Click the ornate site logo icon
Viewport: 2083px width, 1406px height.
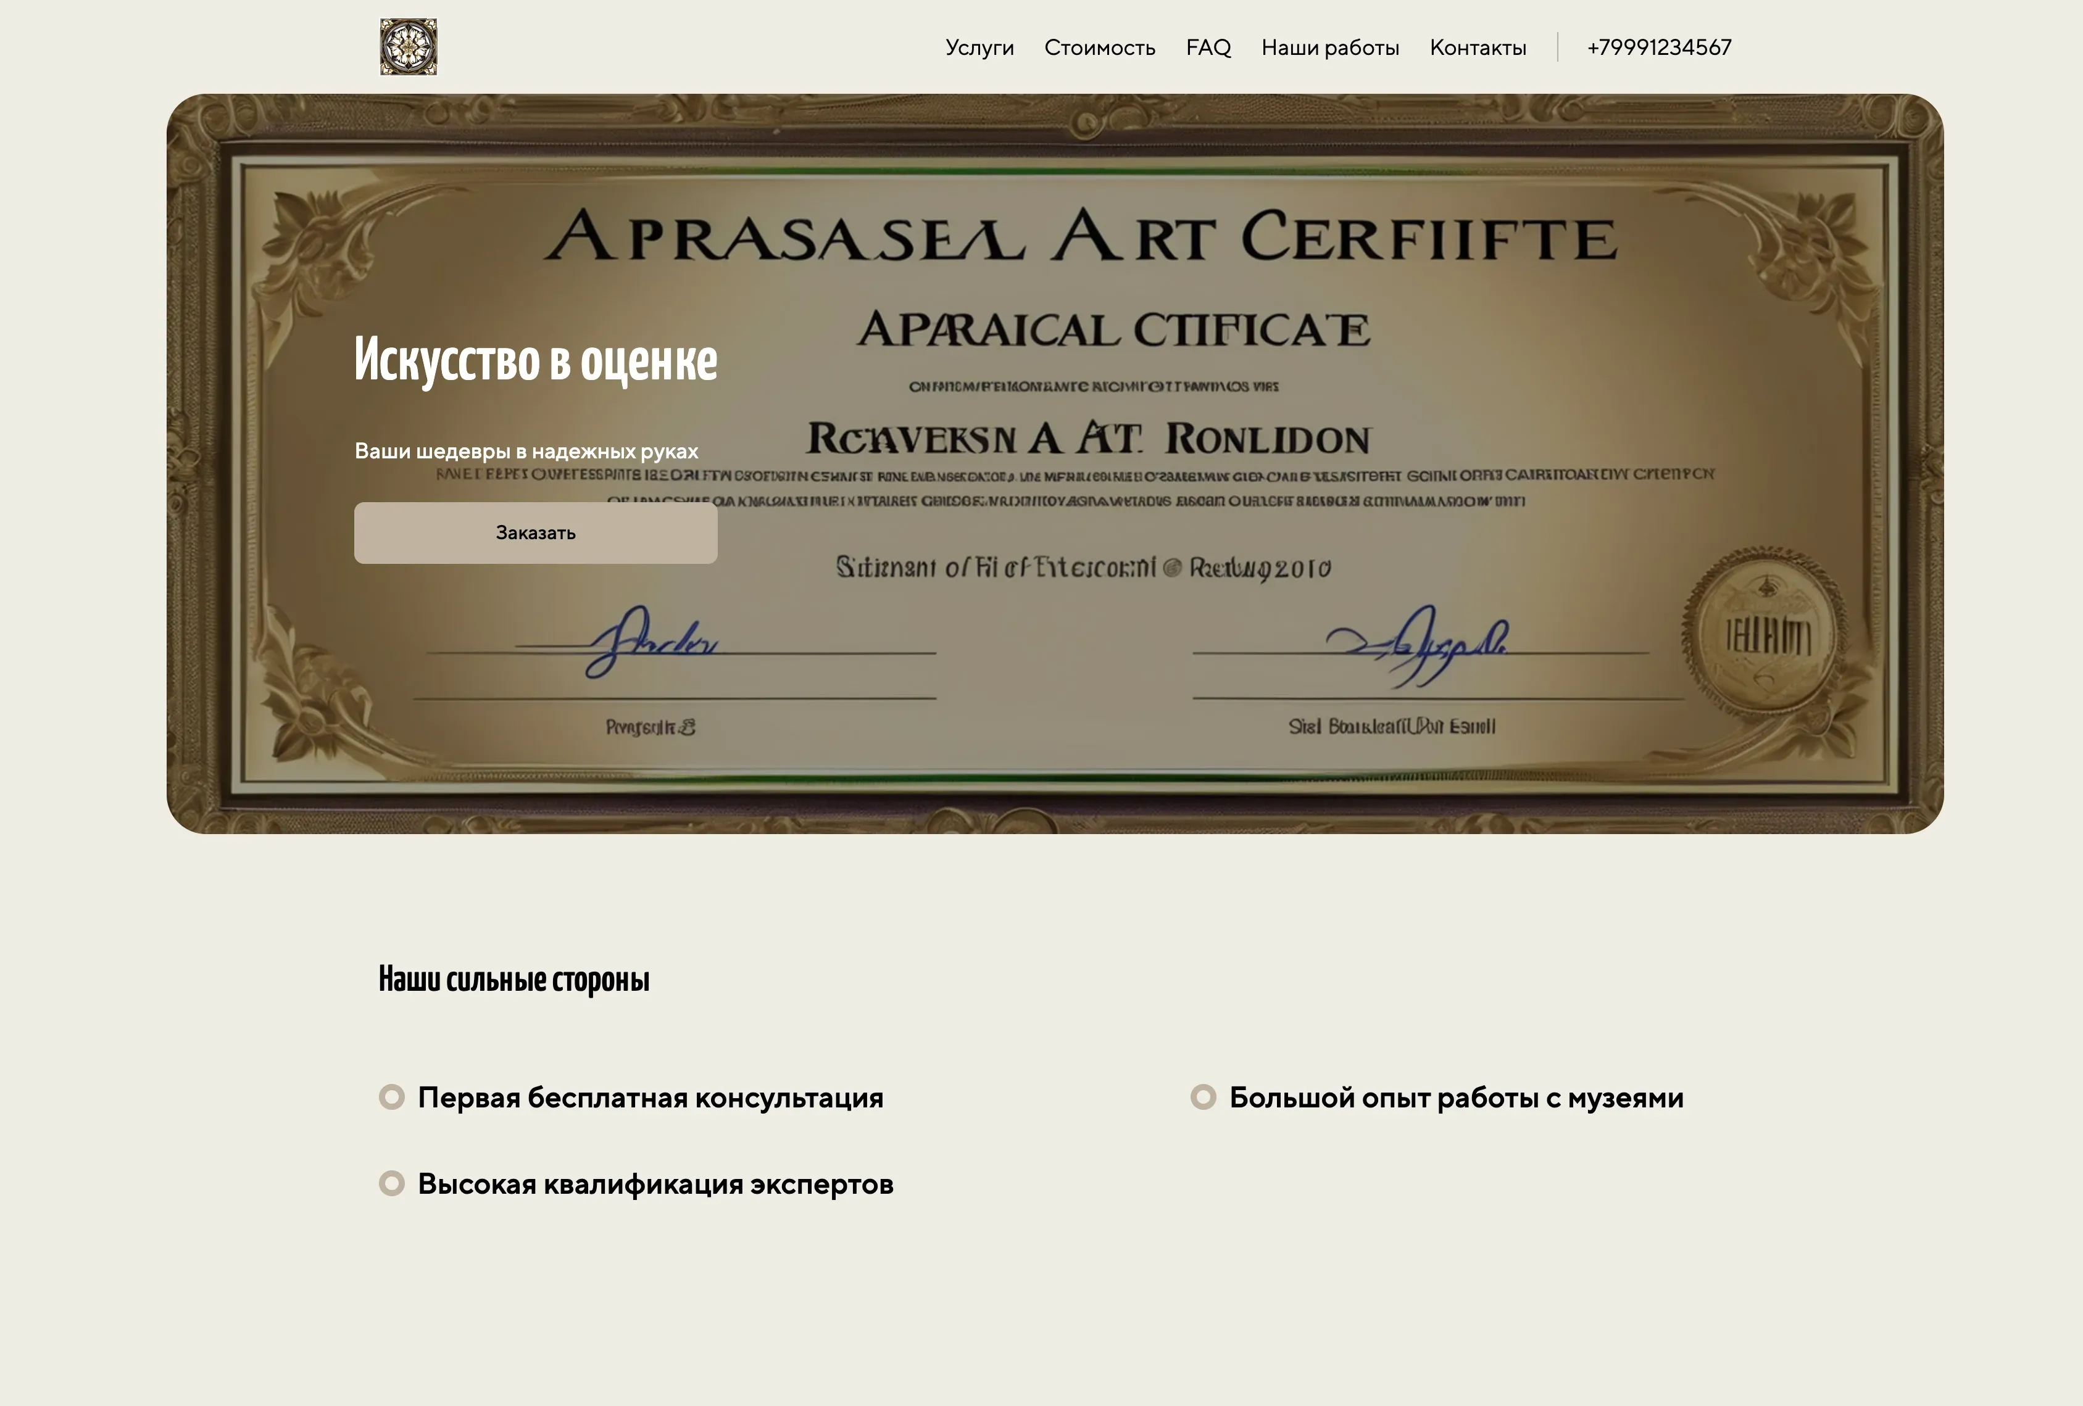408,47
